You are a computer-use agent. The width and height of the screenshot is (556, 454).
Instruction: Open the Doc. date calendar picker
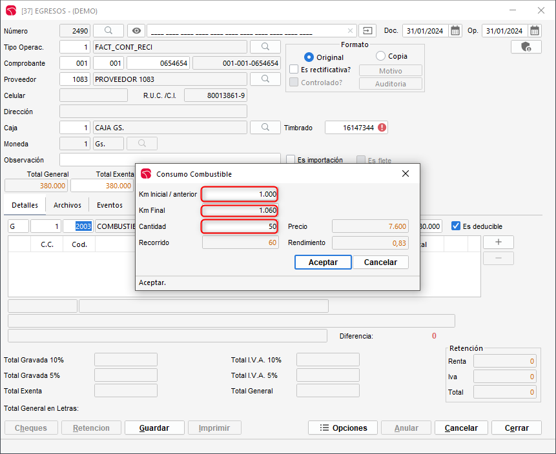coord(455,30)
